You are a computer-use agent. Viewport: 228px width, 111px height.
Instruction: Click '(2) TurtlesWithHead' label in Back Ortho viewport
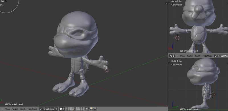189,51
